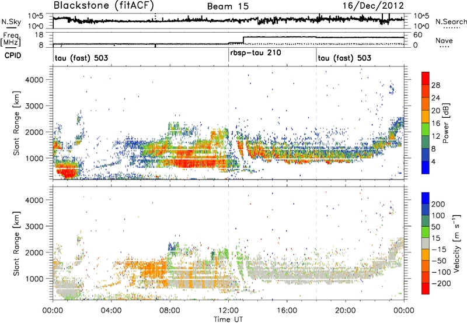This screenshot has width=467, height=323.
Task: Click the "4000" tick on power panel axis
Action: click(x=34, y=80)
